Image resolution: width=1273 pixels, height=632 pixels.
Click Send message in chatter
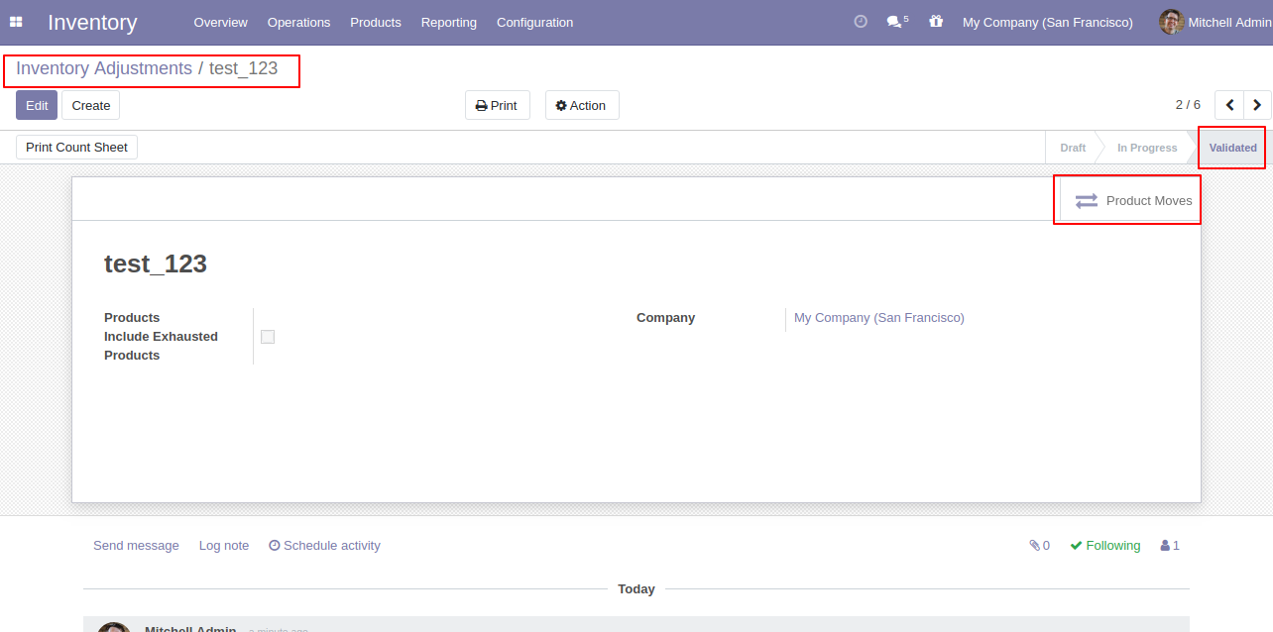136,546
